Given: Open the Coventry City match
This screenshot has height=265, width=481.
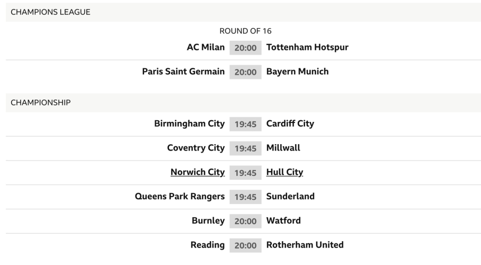Looking at the screenshot, I should [x=195, y=148].
